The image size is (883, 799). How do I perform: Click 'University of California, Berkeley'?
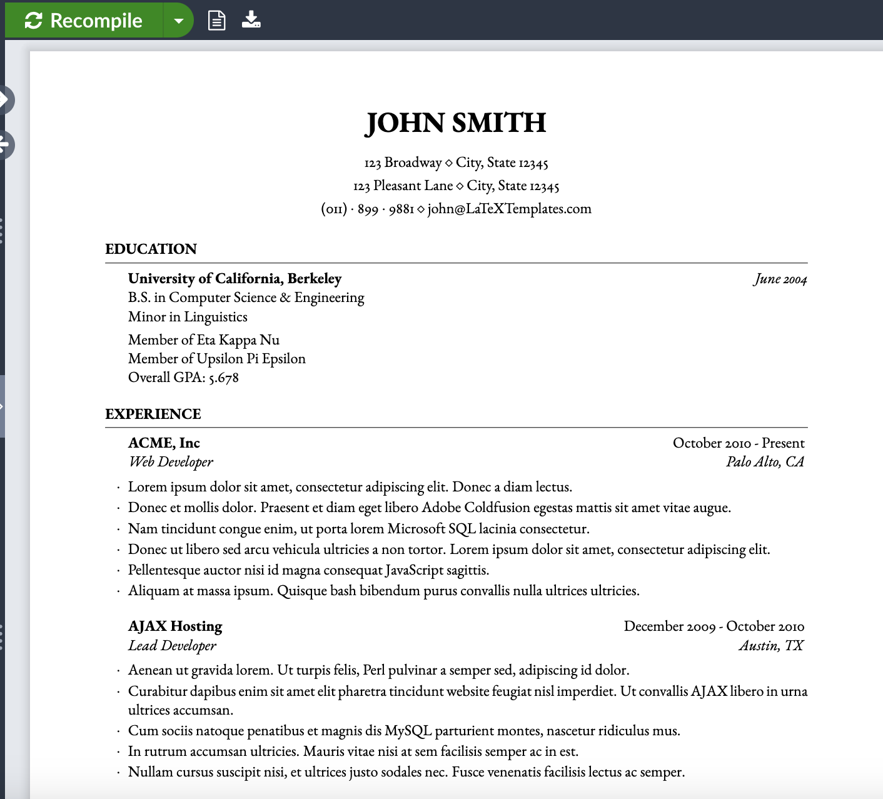235,279
